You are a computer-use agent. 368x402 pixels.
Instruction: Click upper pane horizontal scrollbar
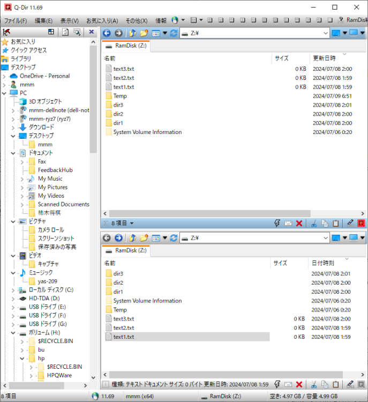click(210, 213)
